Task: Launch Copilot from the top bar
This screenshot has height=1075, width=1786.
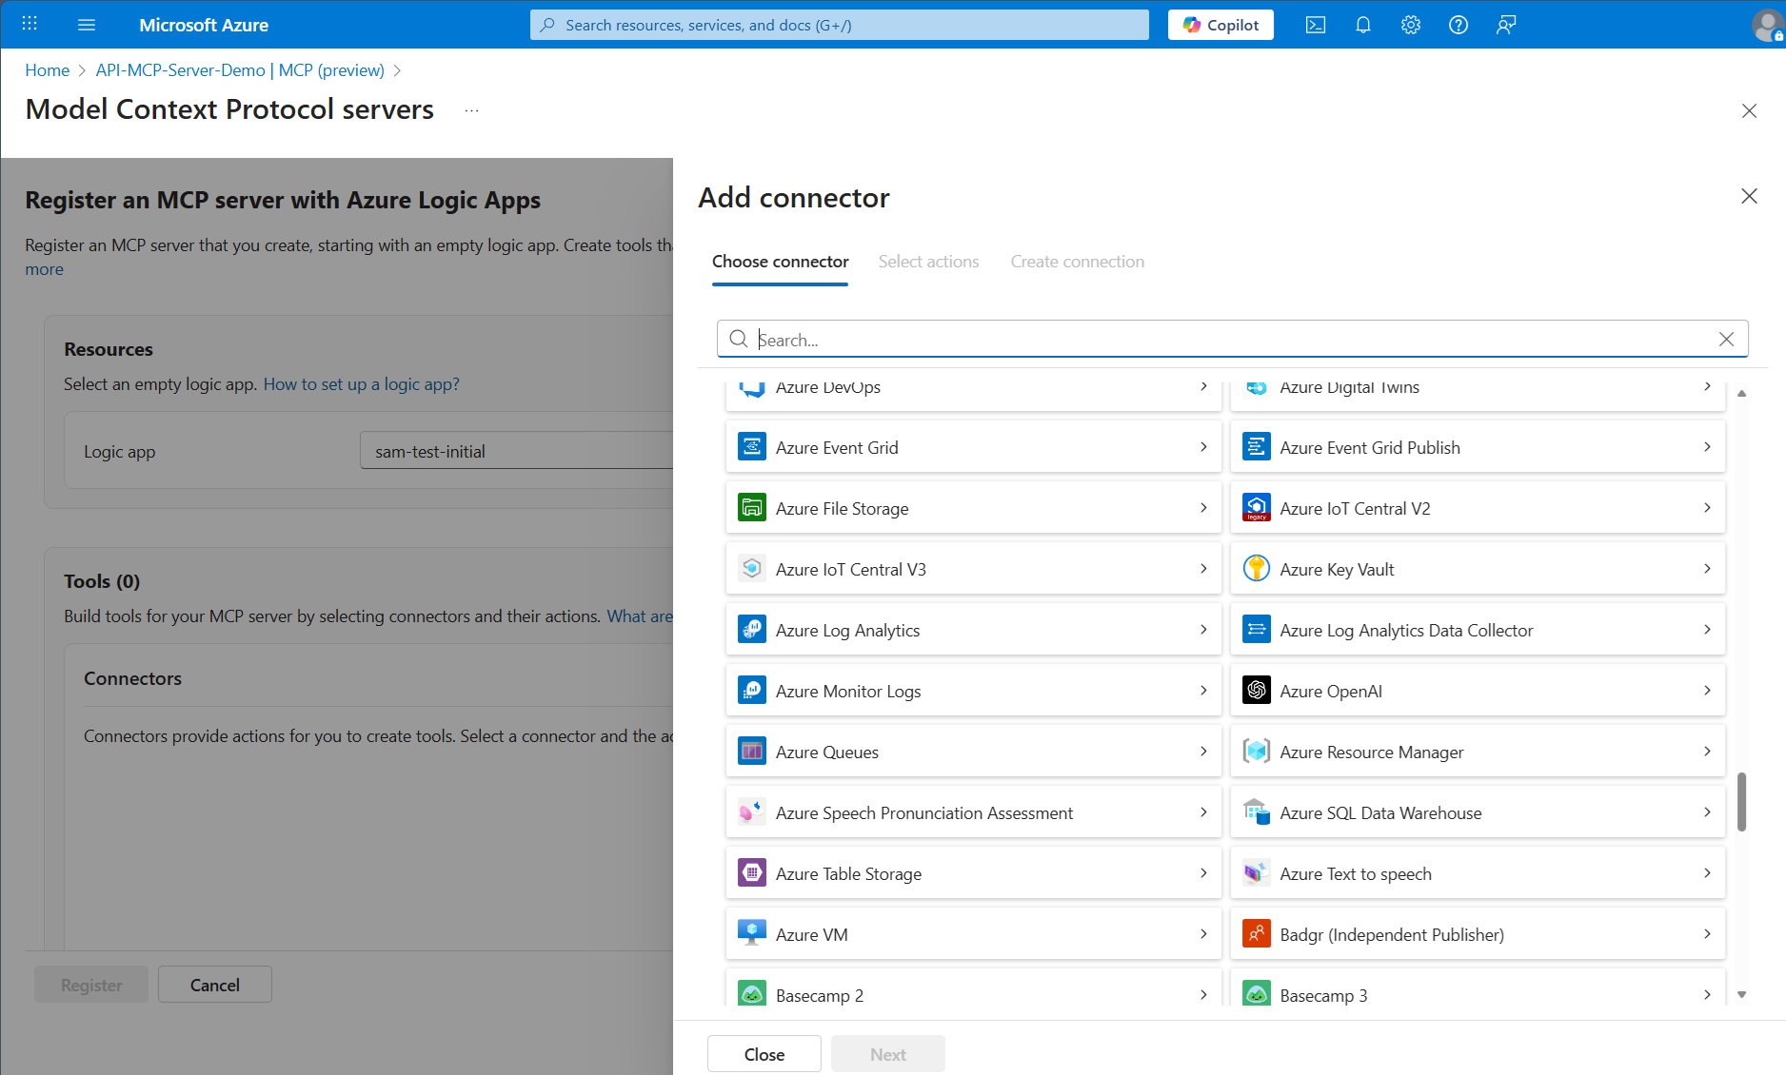Action: pos(1220,24)
